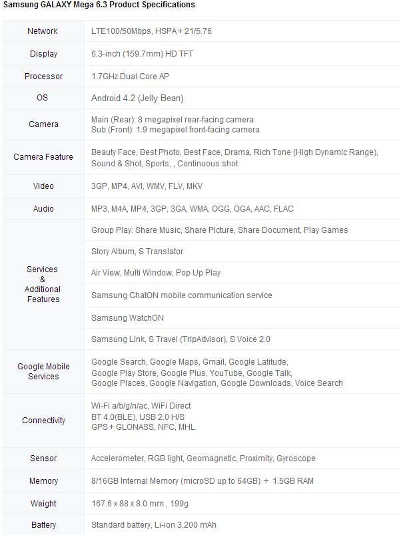This screenshot has height=535, width=401.
Task: Select the Audio row label
Action: (x=43, y=209)
